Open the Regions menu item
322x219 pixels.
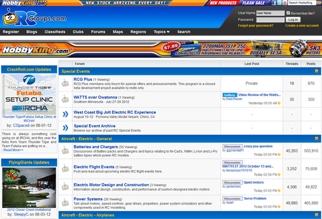[138, 32]
